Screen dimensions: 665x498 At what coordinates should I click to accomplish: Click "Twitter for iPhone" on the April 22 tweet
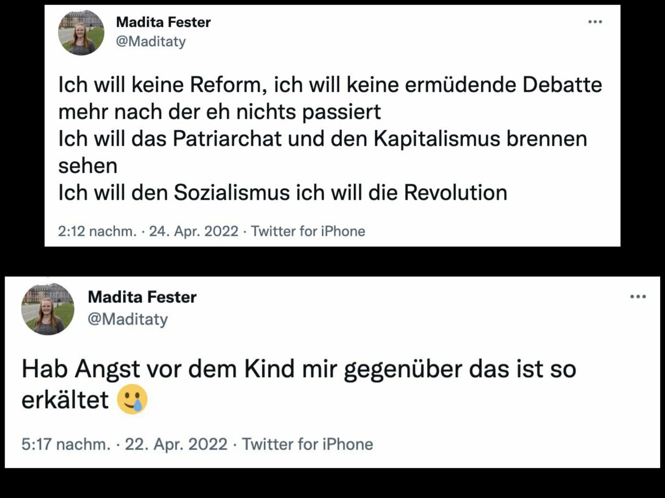(x=308, y=444)
